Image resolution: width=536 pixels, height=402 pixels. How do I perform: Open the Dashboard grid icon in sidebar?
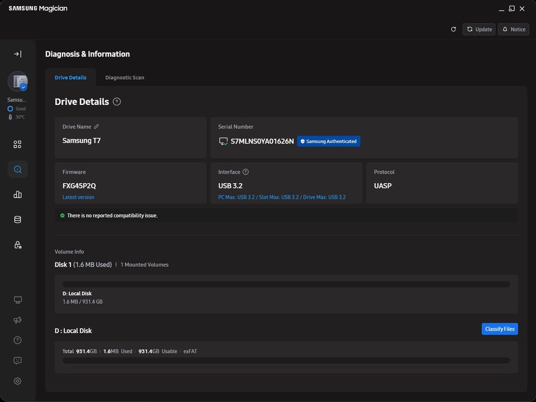(17, 144)
